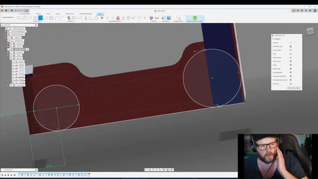The width and height of the screenshot is (318, 179).
Task: Click the save icon in quick access bar
Action: point(12,10)
